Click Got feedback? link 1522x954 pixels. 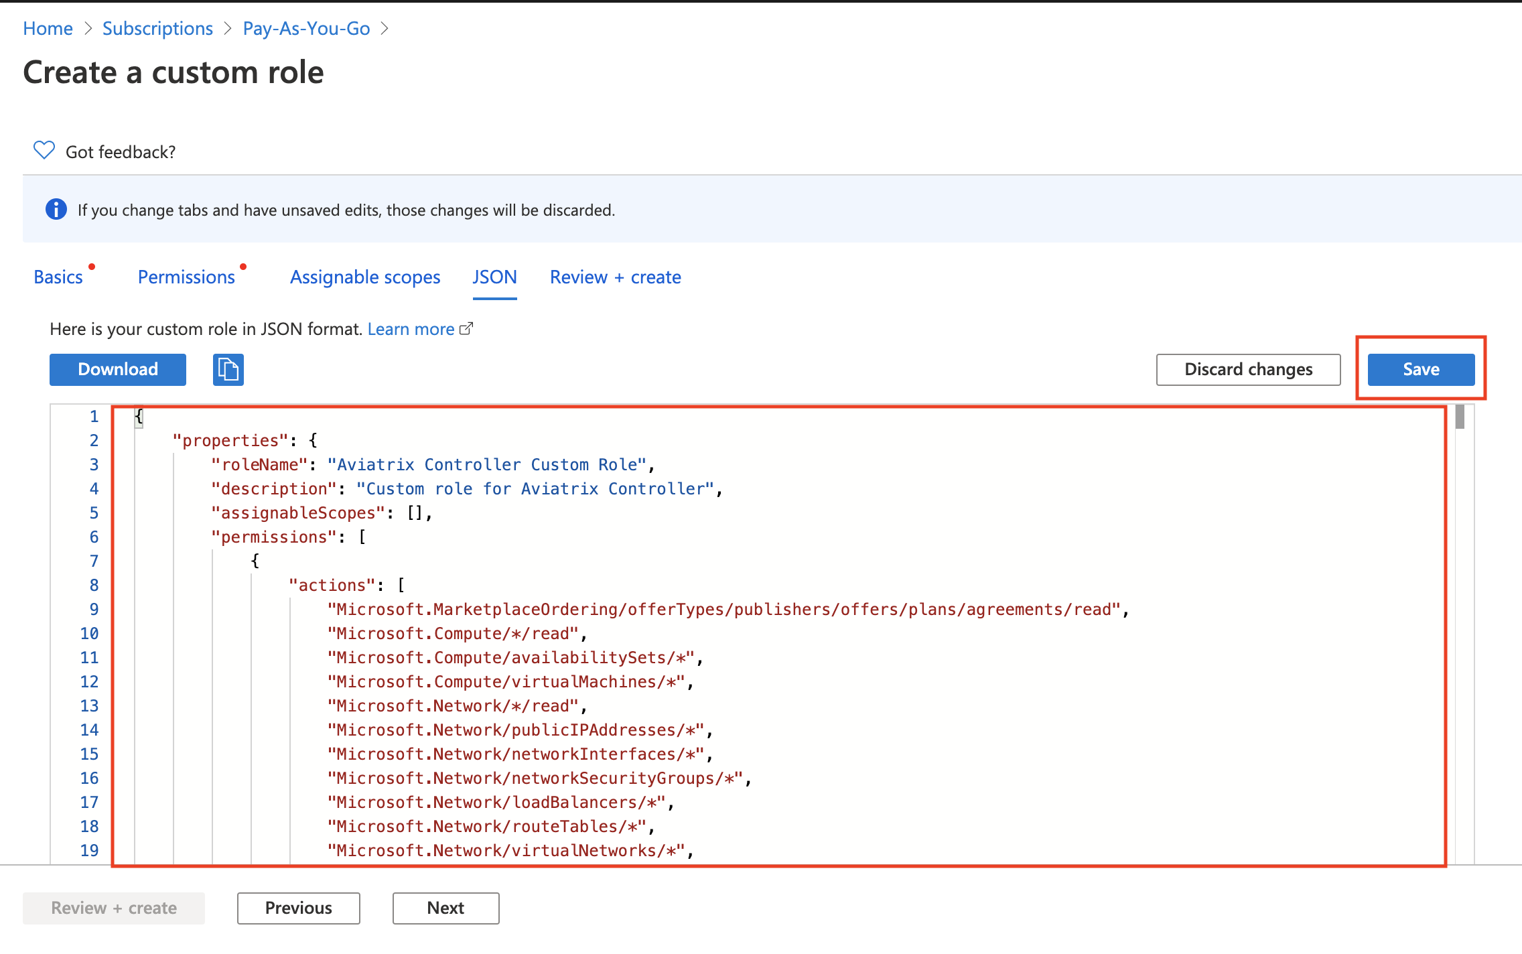pos(121,152)
